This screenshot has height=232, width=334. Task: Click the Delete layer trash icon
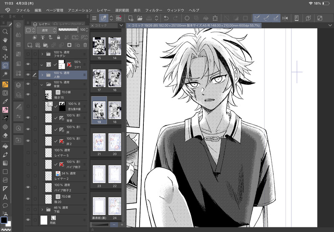click(85, 45)
